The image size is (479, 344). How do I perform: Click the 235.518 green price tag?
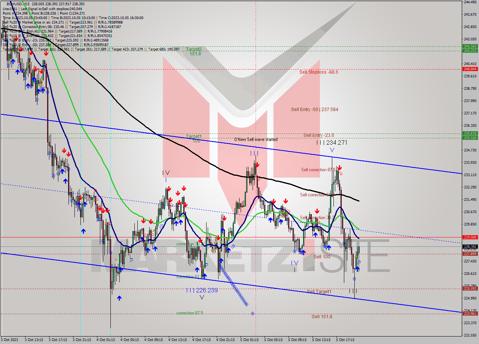(x=470, y=138)
